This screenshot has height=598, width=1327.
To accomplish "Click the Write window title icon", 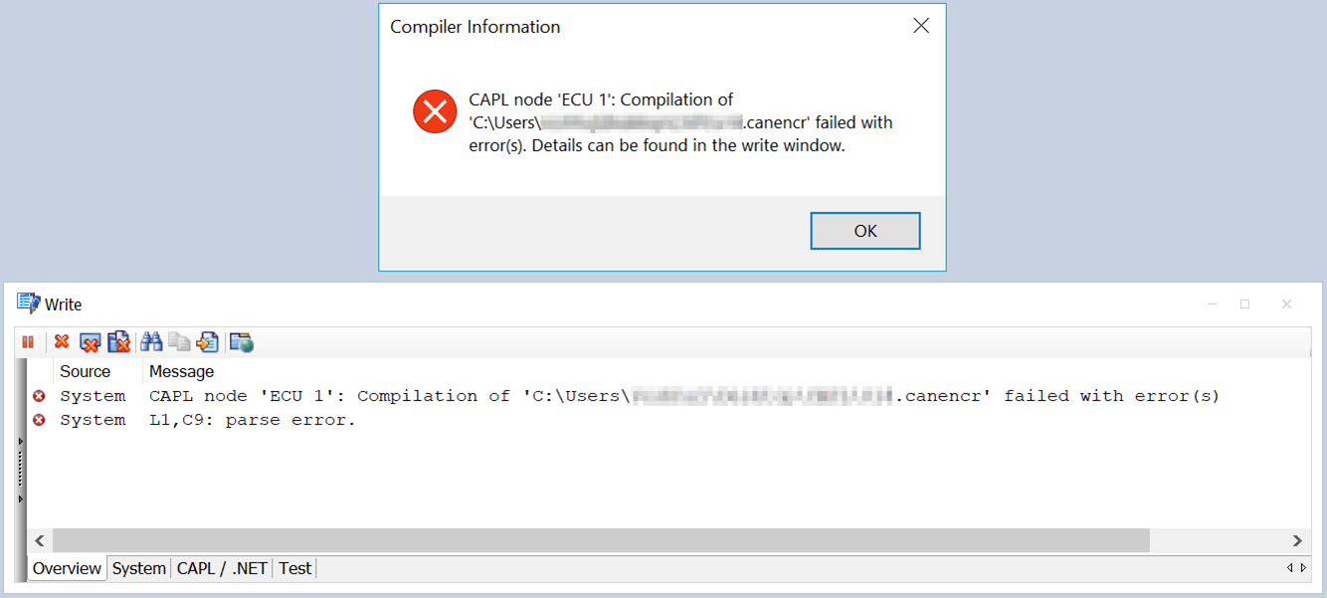I will click(x=28, y=303).
